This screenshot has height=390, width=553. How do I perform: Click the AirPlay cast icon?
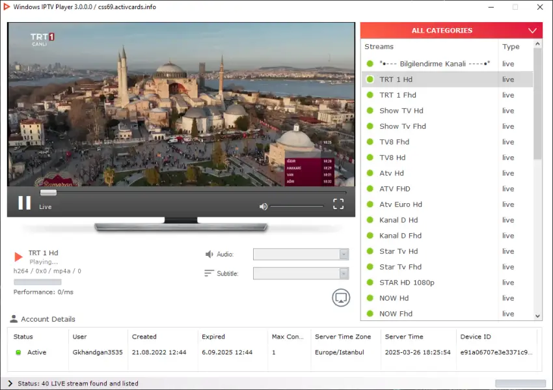click(x=341, y=298)
